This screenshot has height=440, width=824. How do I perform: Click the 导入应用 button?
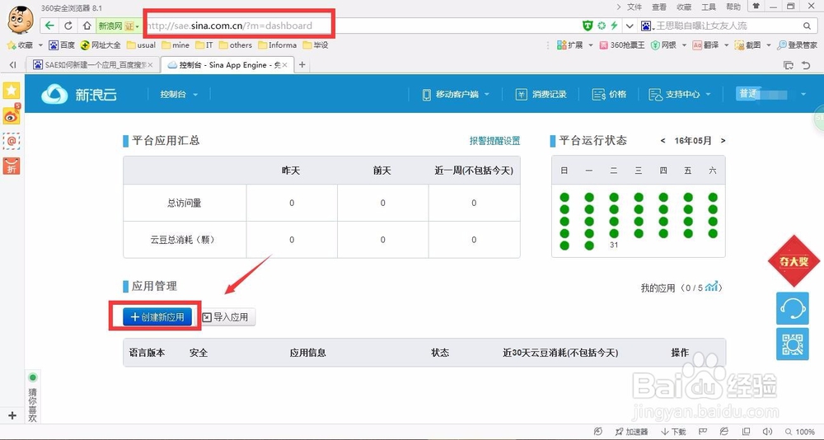click(227, 317)
